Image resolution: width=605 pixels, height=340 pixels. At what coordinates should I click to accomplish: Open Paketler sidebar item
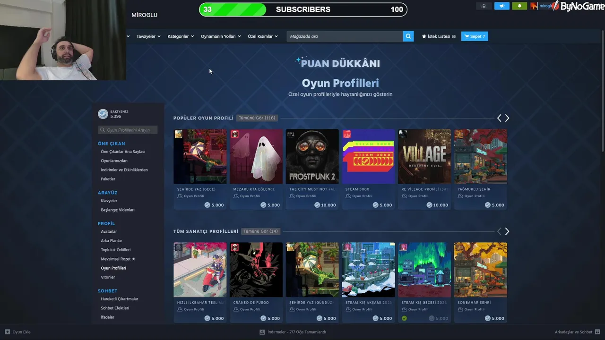(108, 179)
